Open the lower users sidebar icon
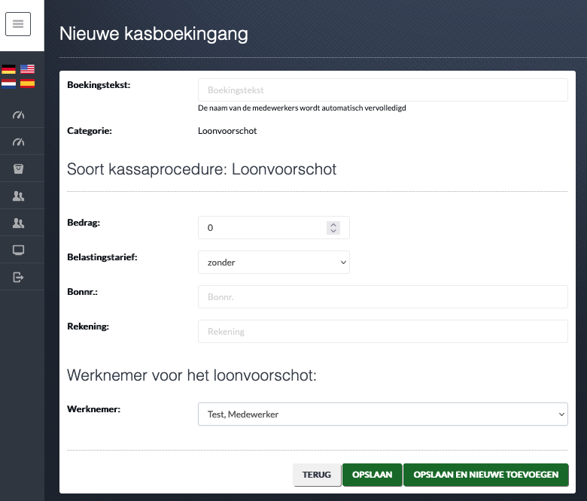The width and height of the screenshot is (587, 501). (x=18, y=223)
